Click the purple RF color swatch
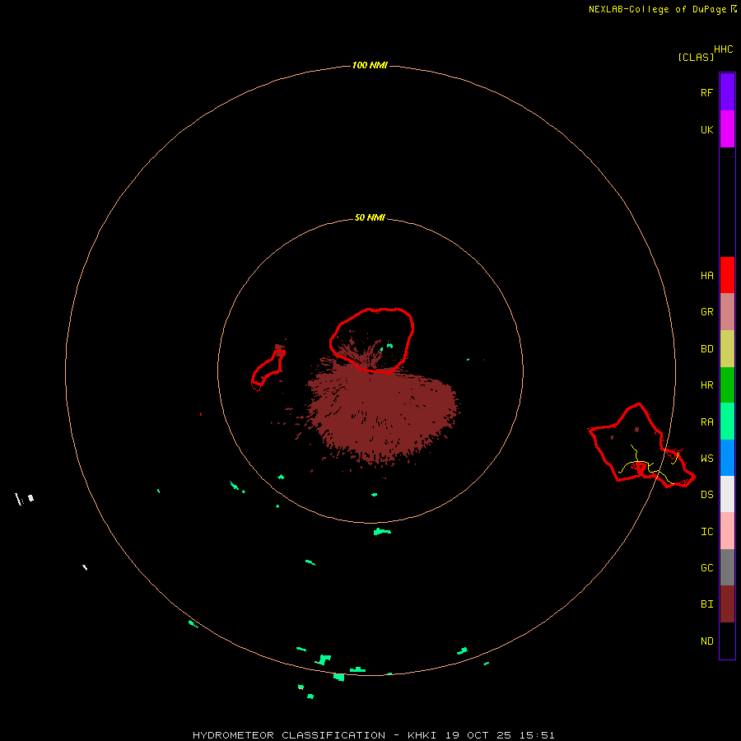 (727, 92)
